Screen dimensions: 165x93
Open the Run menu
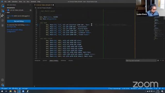click(x=28, y=2)
